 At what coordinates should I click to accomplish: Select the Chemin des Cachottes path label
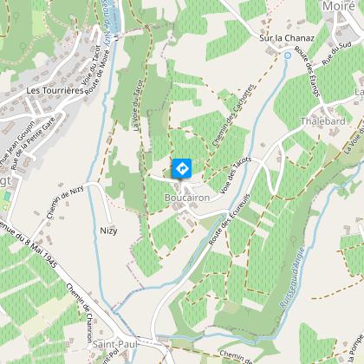point(233,115)
